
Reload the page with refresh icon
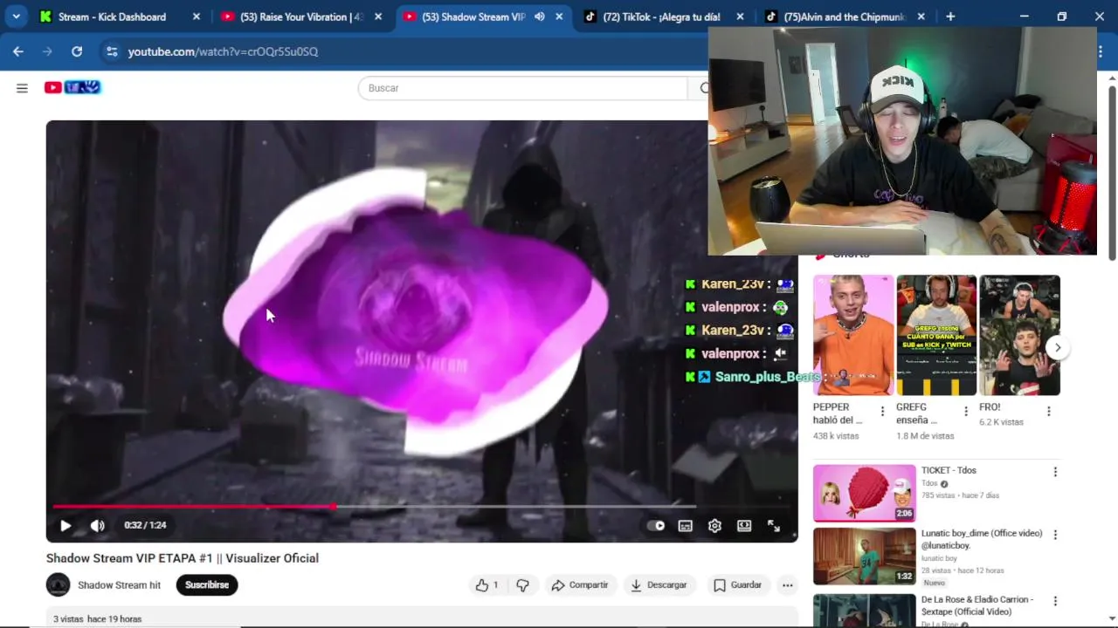click(x=77, y=51)
